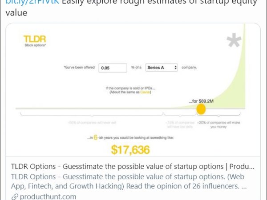Click the TLDR Stock options logo
Image resolution: width=267 pixels, height=200 pixels.
(34, 40)
